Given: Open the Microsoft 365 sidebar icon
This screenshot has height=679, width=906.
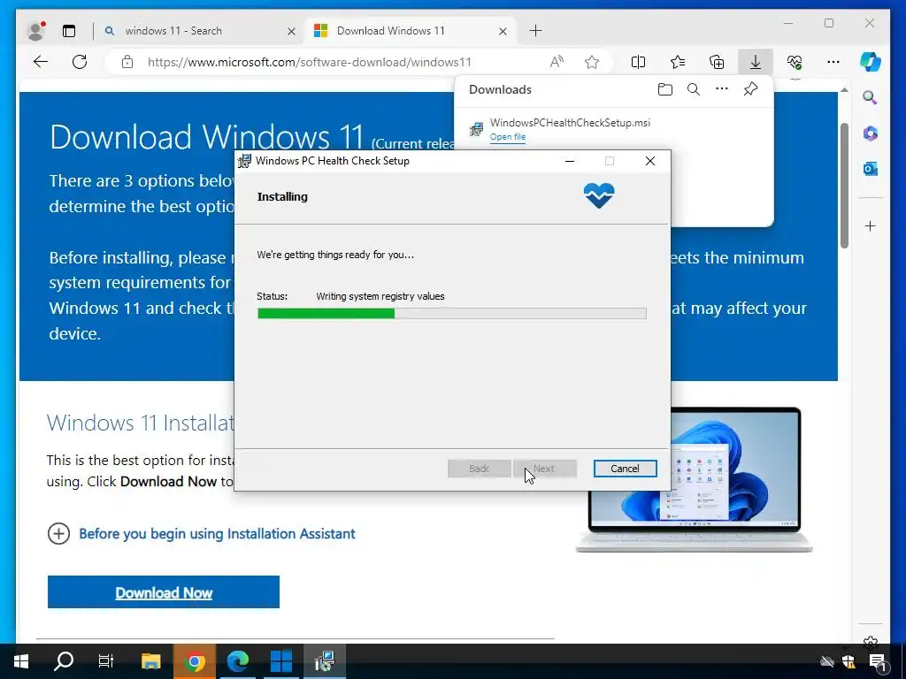Looking at the screenshot, I should coord(871,134).
